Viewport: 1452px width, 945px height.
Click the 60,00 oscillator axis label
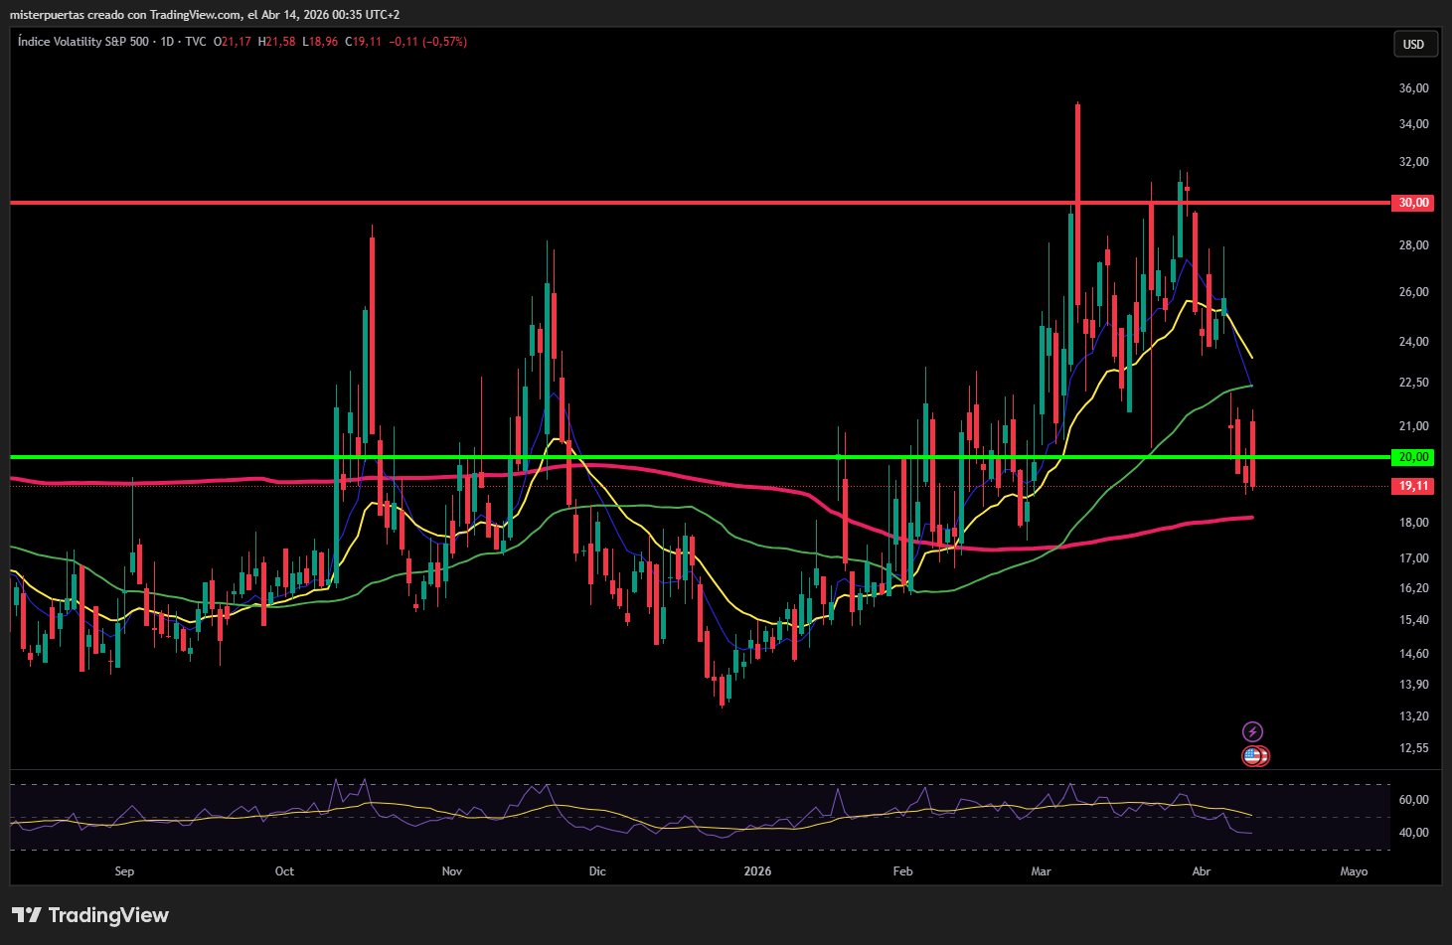tap(1413, 800)
